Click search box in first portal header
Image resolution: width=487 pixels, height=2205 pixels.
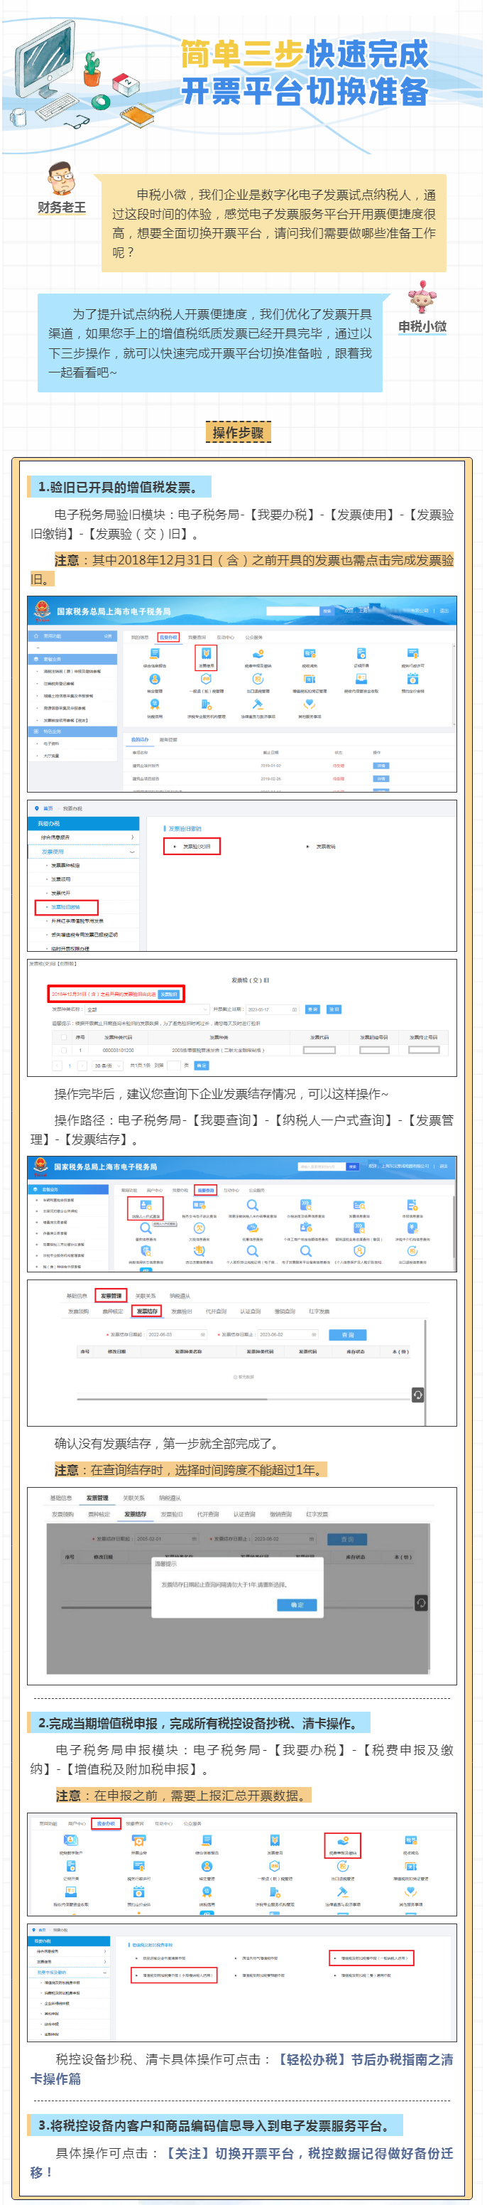click(x=293, y=611)
